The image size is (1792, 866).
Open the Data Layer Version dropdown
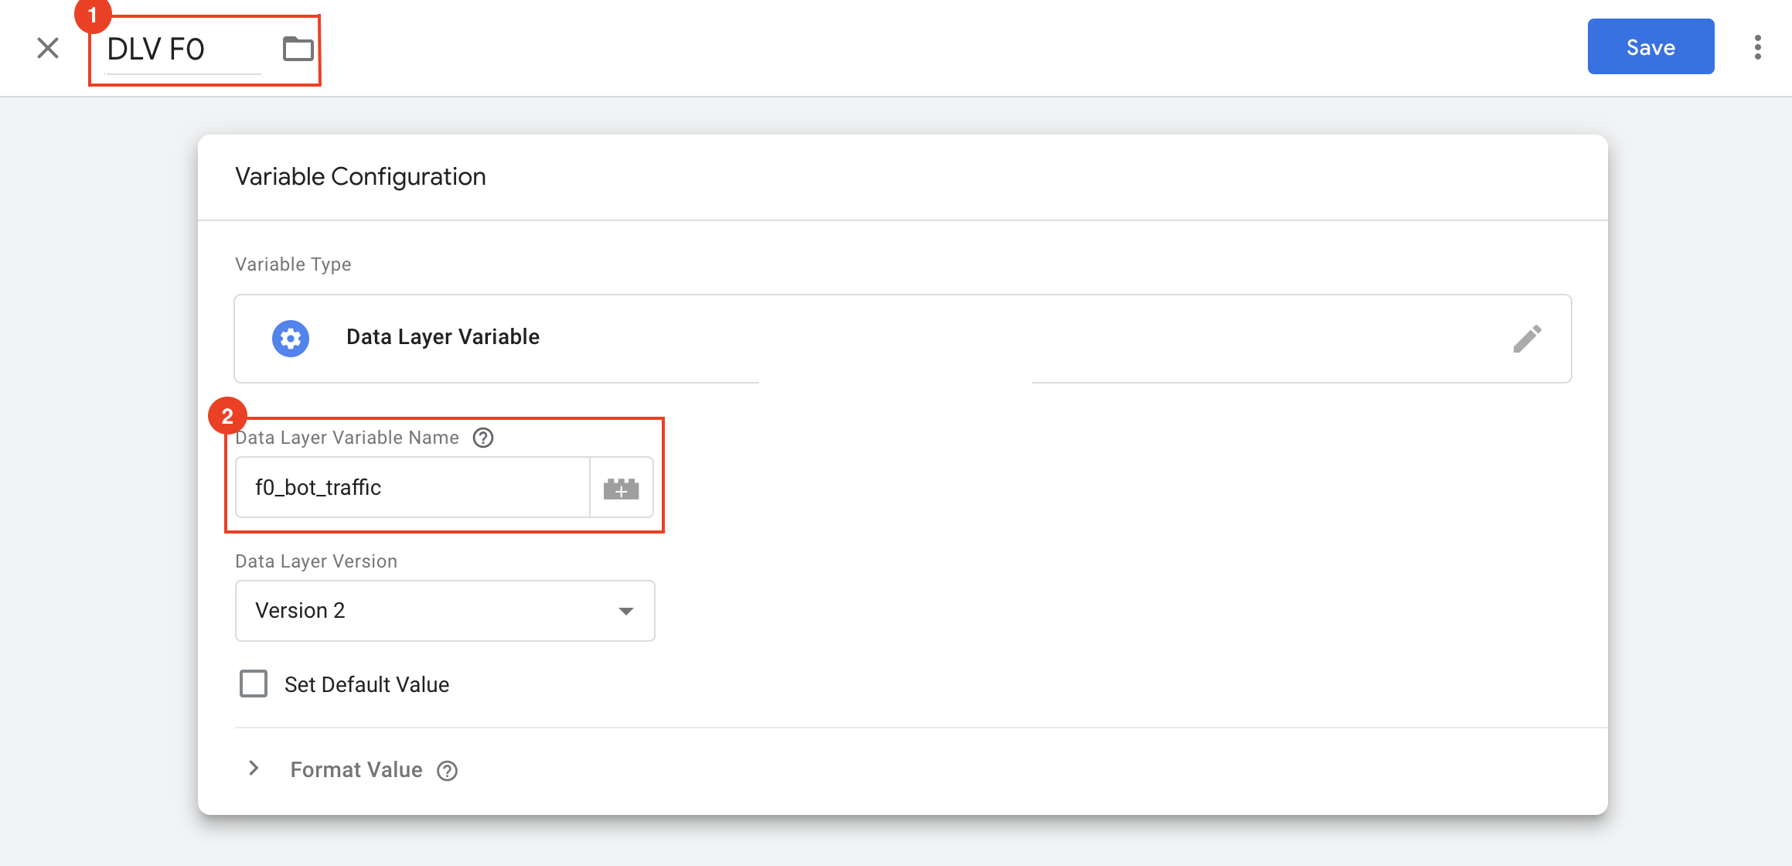coord(445,611)
